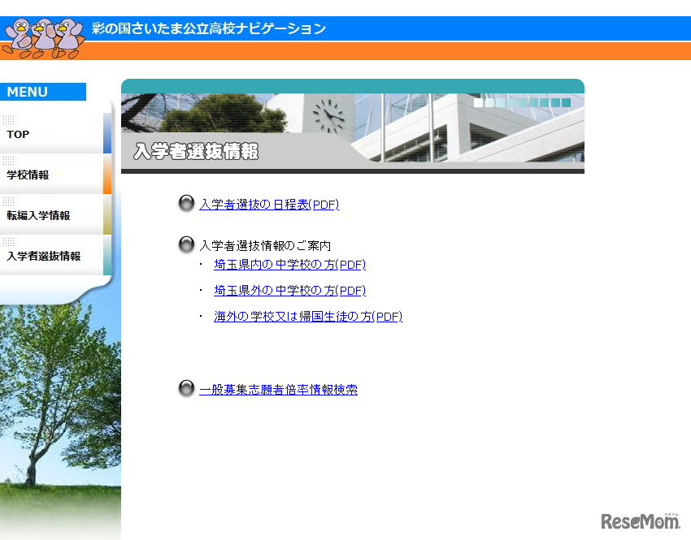Open the 一般募集志願者倍率情報検索 link
This screenshot has height=540, width=691.
click(x=278, y=390)
